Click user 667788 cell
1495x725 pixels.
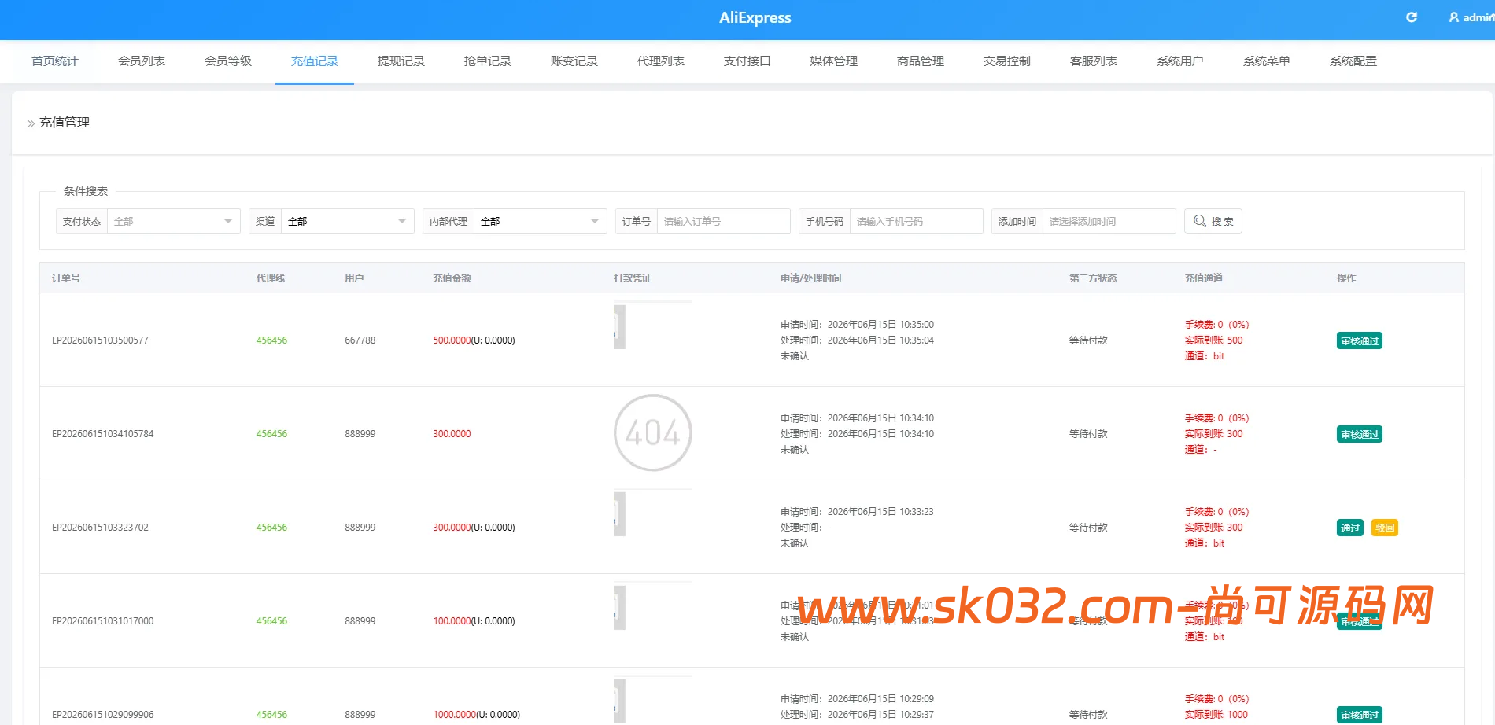click(x=360, y=340)
